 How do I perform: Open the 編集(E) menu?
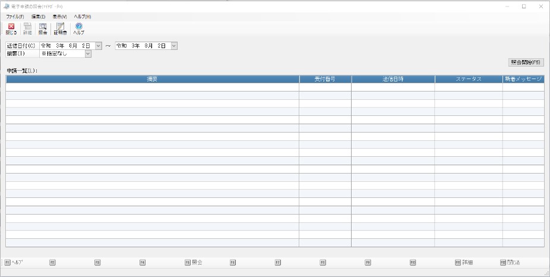38,17
